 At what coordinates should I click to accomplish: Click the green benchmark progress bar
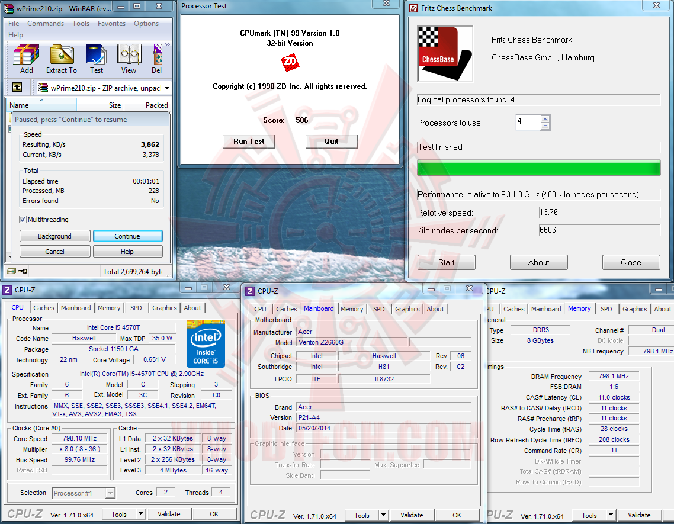click(x=538, y=168)
